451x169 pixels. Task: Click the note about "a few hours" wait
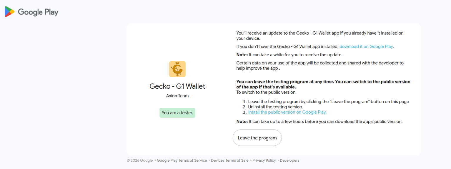tap(319, 122)
